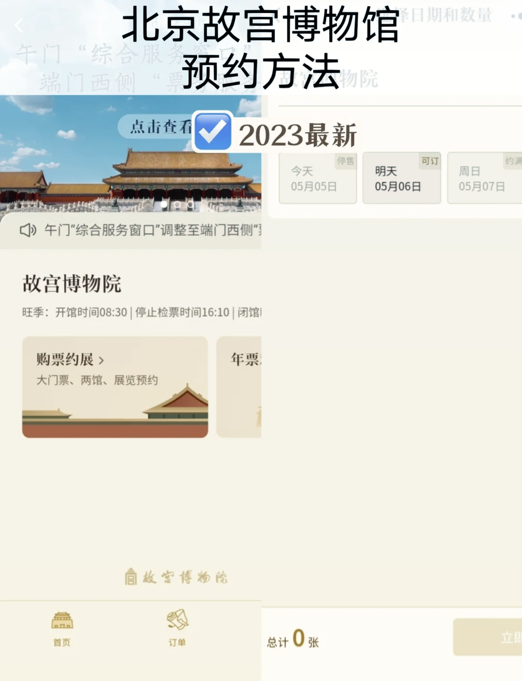The width and height of the screenshot is (522, 681).
Task: Tap the more dots at top right
Action: pos(517,16)
